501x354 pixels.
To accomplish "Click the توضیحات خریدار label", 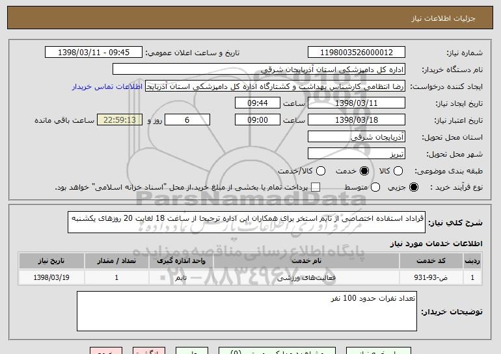I will point(452,312).
